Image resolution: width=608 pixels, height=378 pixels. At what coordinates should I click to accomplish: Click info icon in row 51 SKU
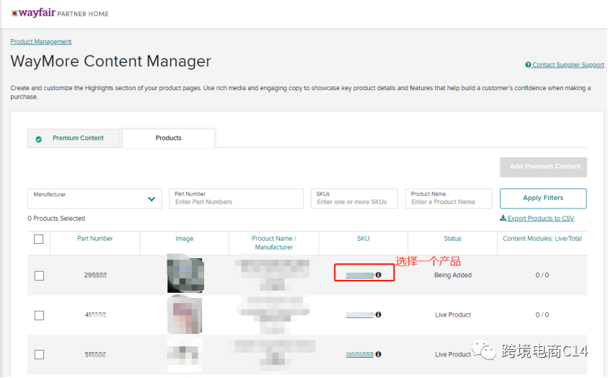click(x=379, y=354)
